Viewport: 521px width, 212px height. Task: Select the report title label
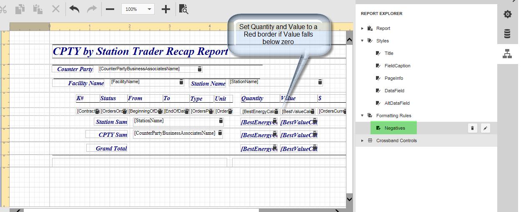click(140, 52)
